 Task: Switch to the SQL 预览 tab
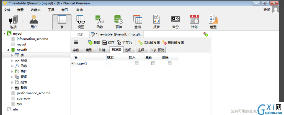tap(157, 50)
